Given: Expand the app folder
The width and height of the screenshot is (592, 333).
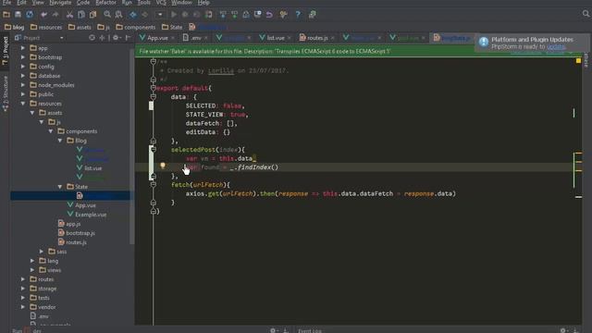Looking at the screenshot, I should [x=23, y=48].
